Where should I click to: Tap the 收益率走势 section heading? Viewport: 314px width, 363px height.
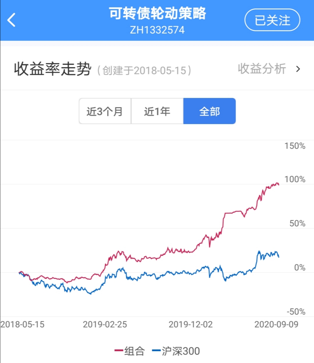[53, 69]
